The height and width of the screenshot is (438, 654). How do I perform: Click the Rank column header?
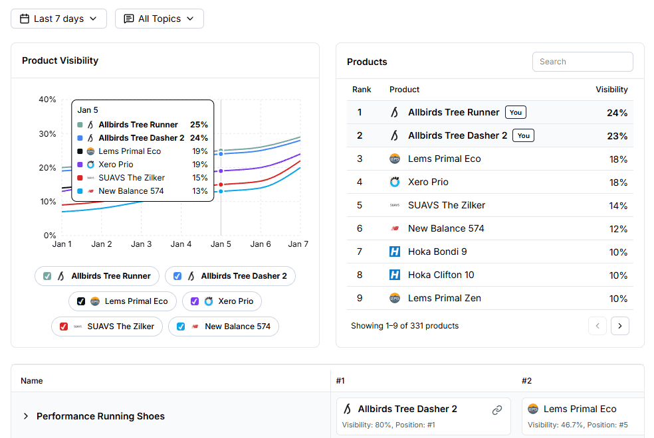click(x=362, y=90)
